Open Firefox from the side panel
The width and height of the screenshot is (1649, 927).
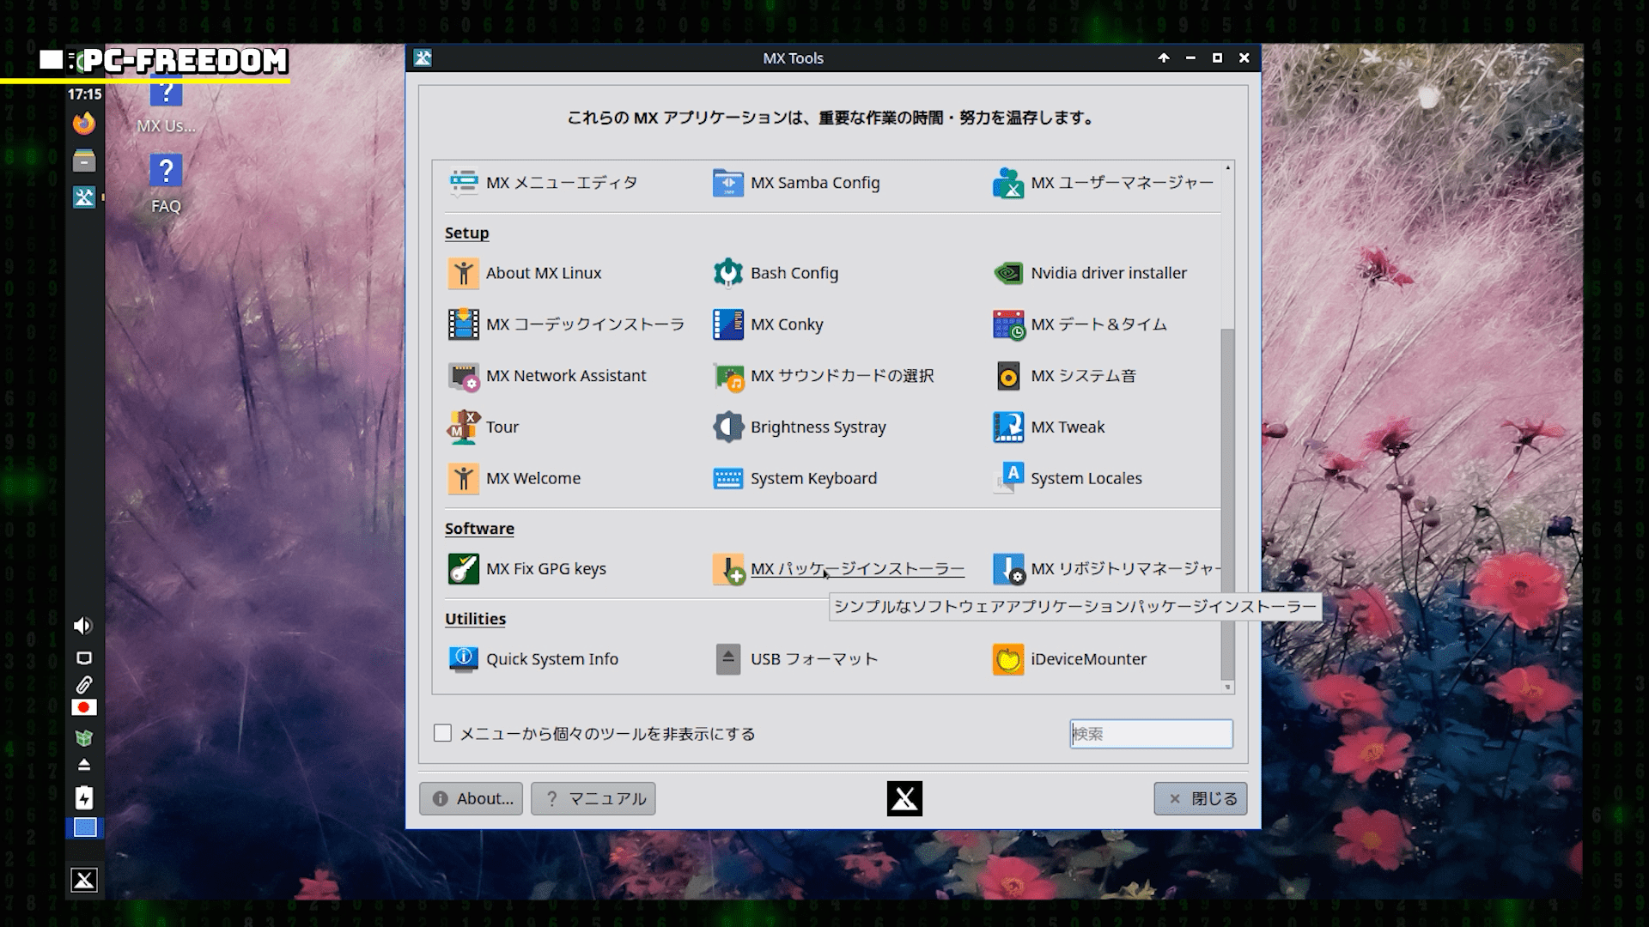[x=83, y=124]
